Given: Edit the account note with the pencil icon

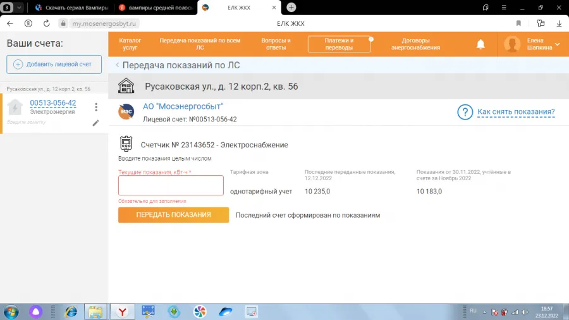Looking at the screenshot, I should (x=95, y=123).
